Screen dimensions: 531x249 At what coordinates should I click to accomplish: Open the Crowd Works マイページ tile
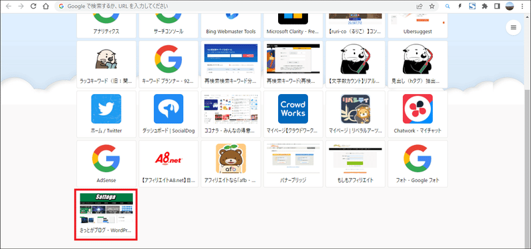tap(293, 114)
